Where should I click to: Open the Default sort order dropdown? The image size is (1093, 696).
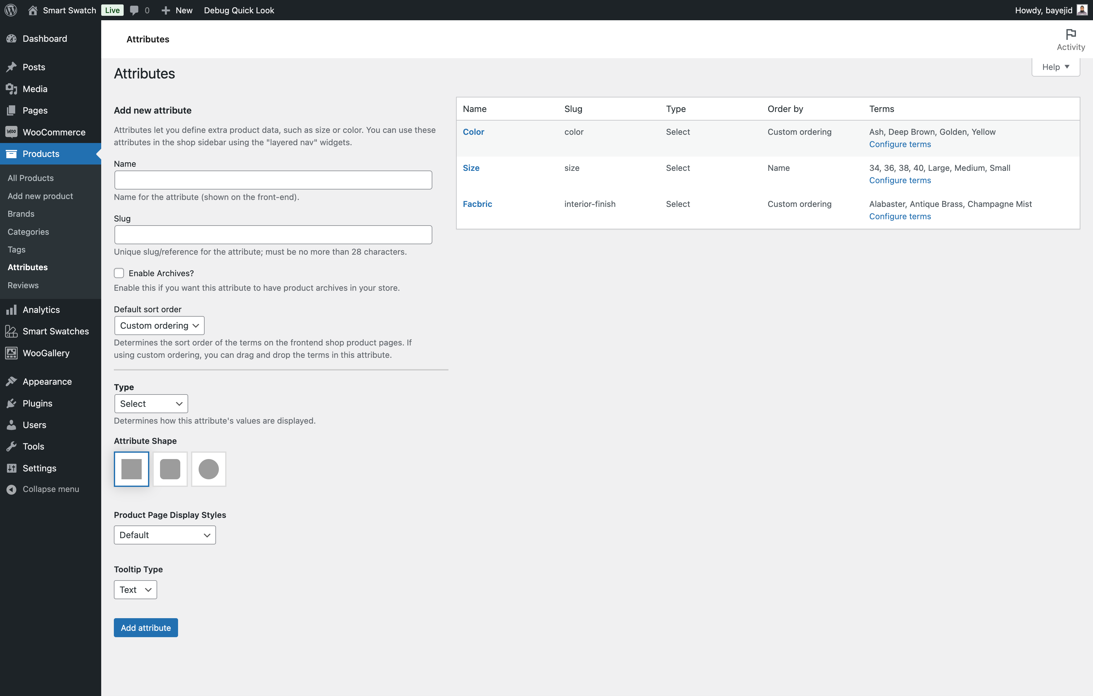pyautogui.click(x=159, y=326)
